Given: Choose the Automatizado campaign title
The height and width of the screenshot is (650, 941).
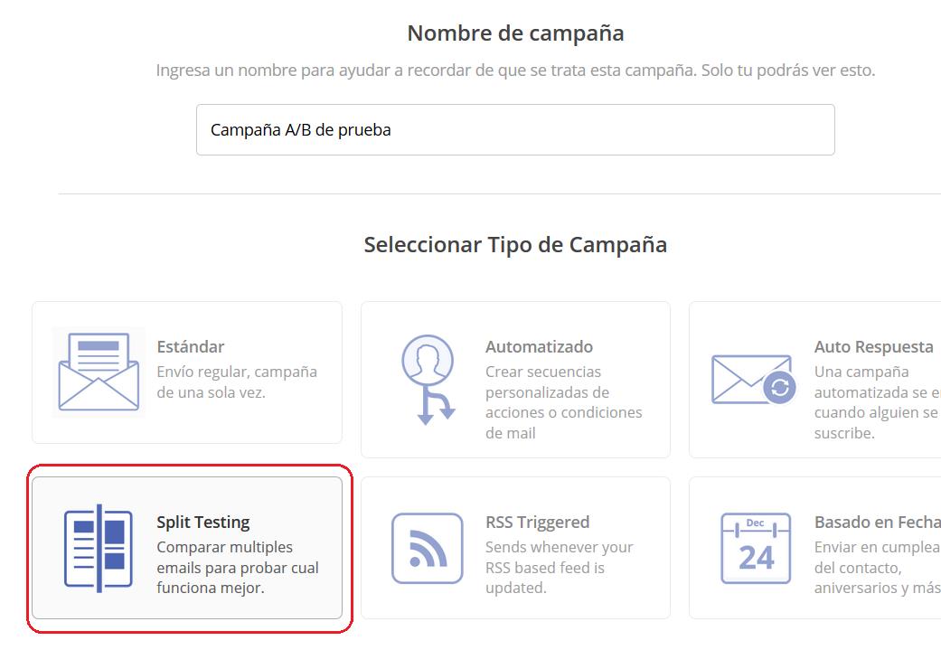Looking at the screenshot, I should (x=539, y=346).
